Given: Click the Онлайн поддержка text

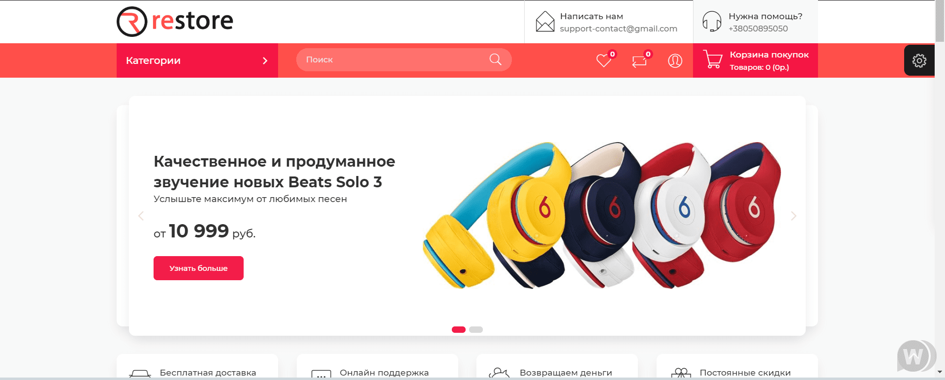Looking at the screenshot, I should pos(384,373).
